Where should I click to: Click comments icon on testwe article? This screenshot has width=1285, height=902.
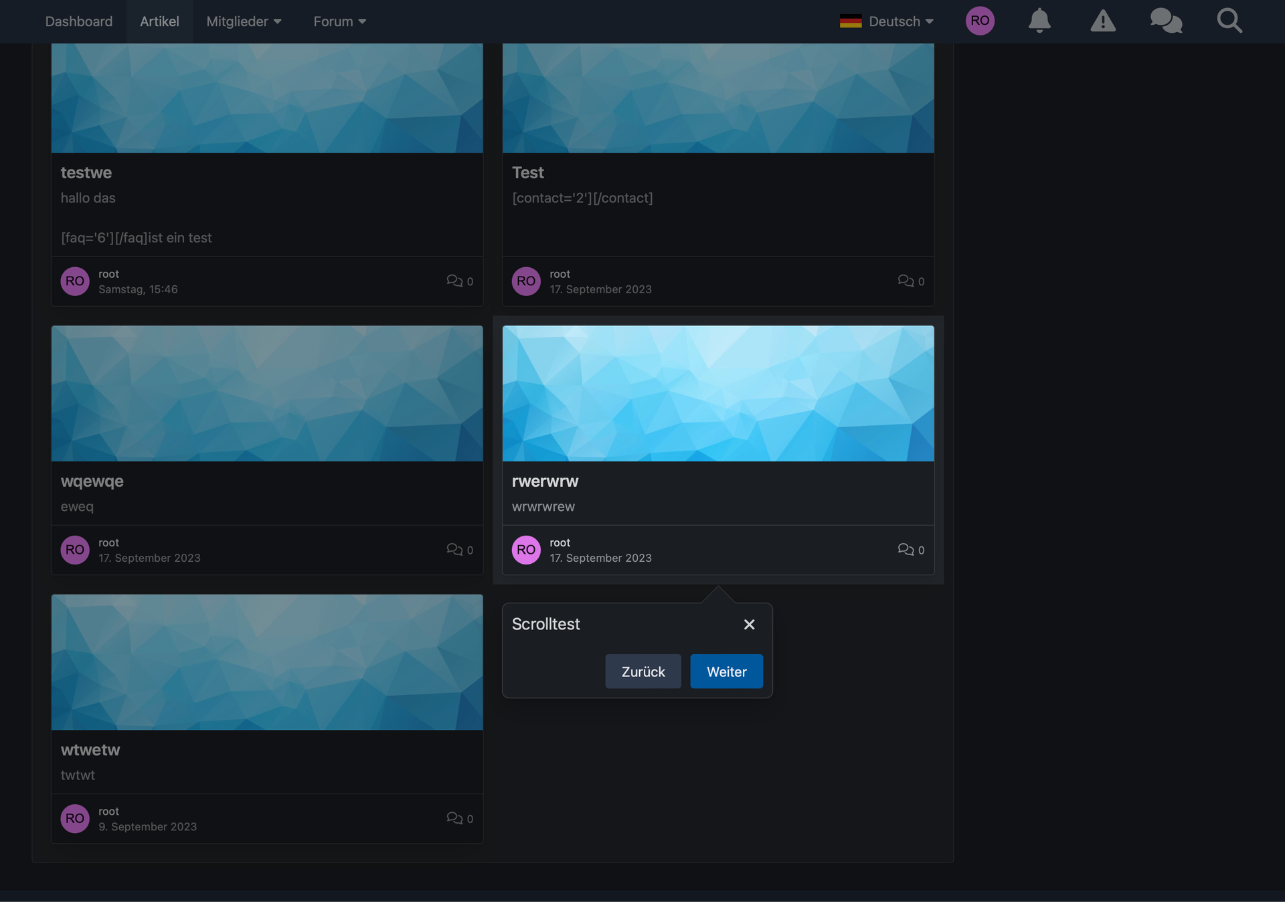(454, 281)
